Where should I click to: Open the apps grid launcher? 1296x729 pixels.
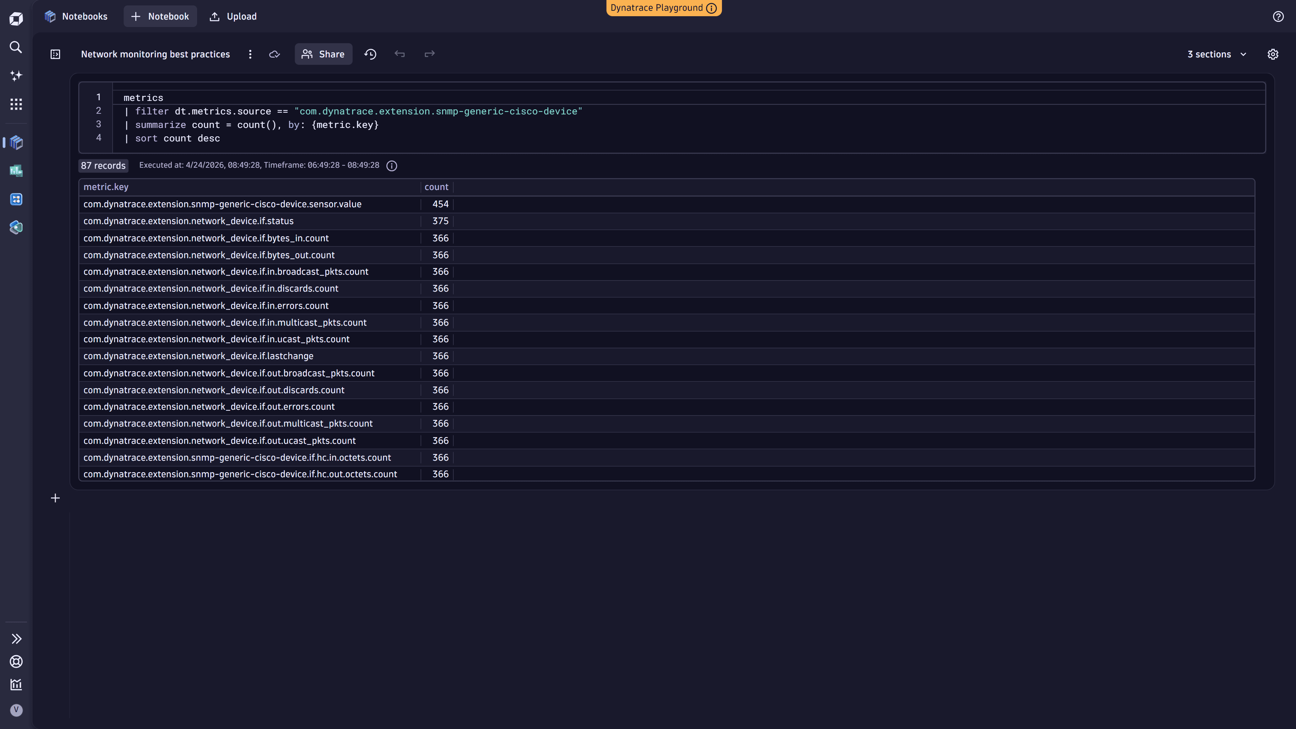16,104
